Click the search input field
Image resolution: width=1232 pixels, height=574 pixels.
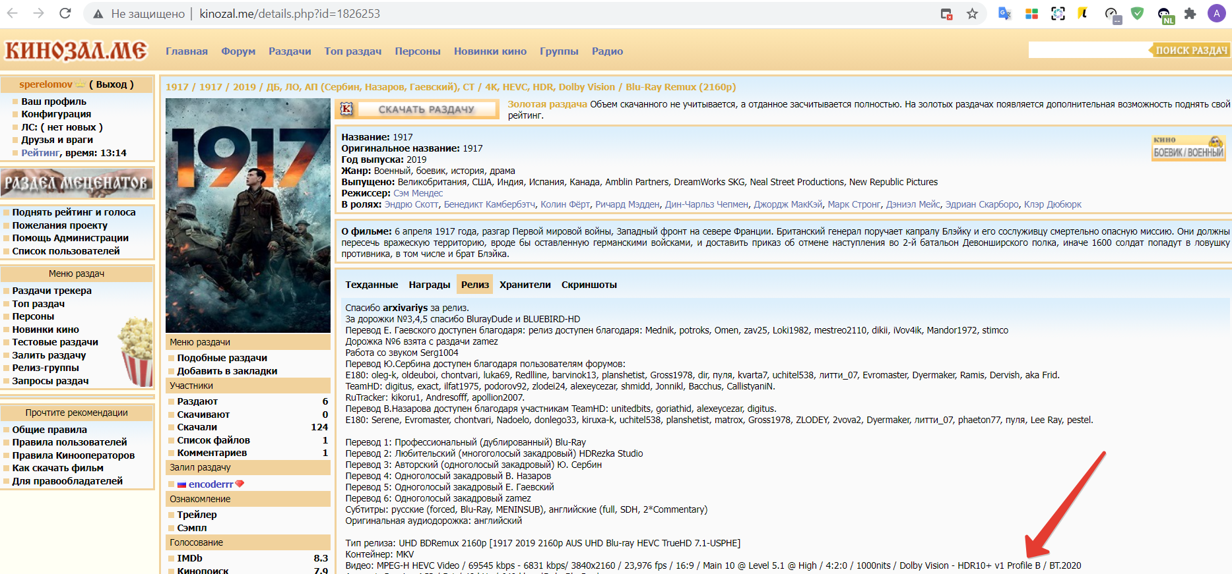[1087, 50]
